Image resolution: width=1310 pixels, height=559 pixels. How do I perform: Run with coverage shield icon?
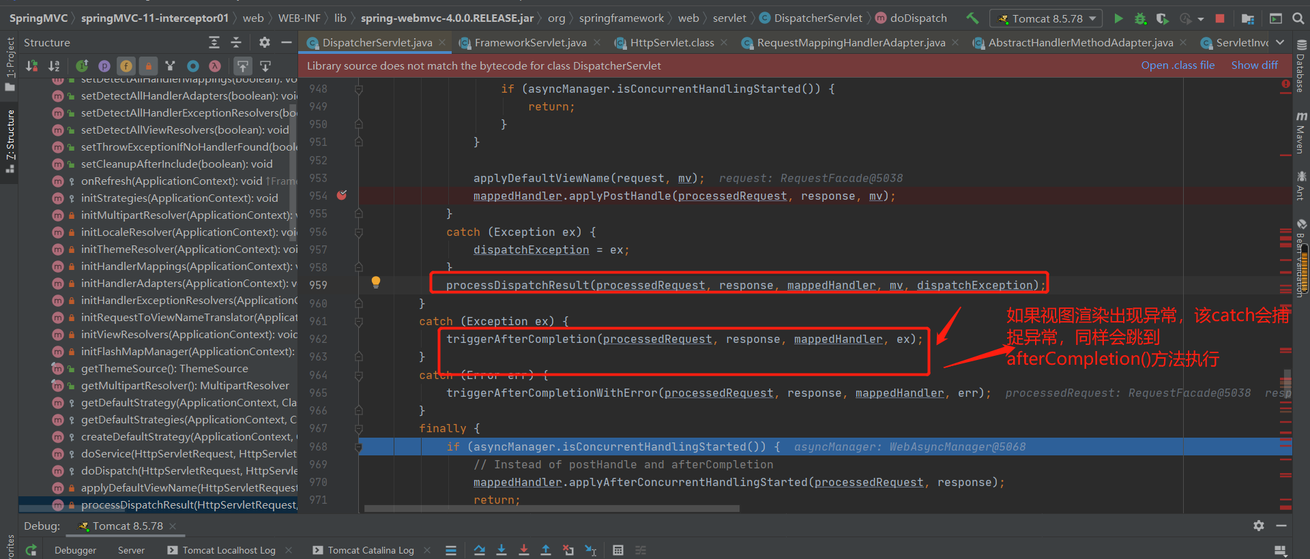1162,18
